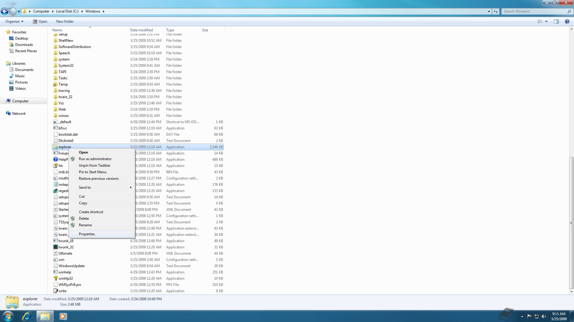This screenshot has height=322, width=574.
Task: Open the Help question mark icon
Action: (567, 21)
